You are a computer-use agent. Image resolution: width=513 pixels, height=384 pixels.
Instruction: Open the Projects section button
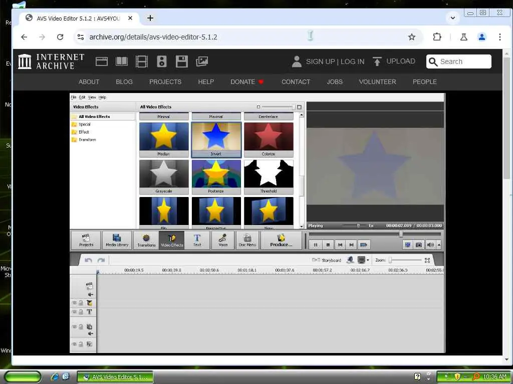coord(86,240)
